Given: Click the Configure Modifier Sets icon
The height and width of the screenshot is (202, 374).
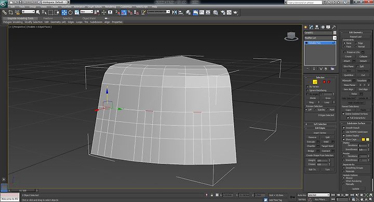Looking at the screenshot, I should (332, 69).
